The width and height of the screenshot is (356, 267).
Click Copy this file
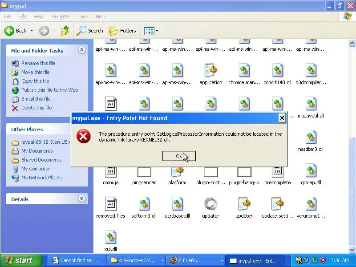pyautogui.click(x=35, y=81)
